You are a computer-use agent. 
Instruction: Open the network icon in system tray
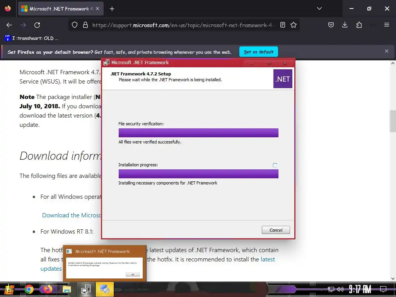tap(331, 289)
